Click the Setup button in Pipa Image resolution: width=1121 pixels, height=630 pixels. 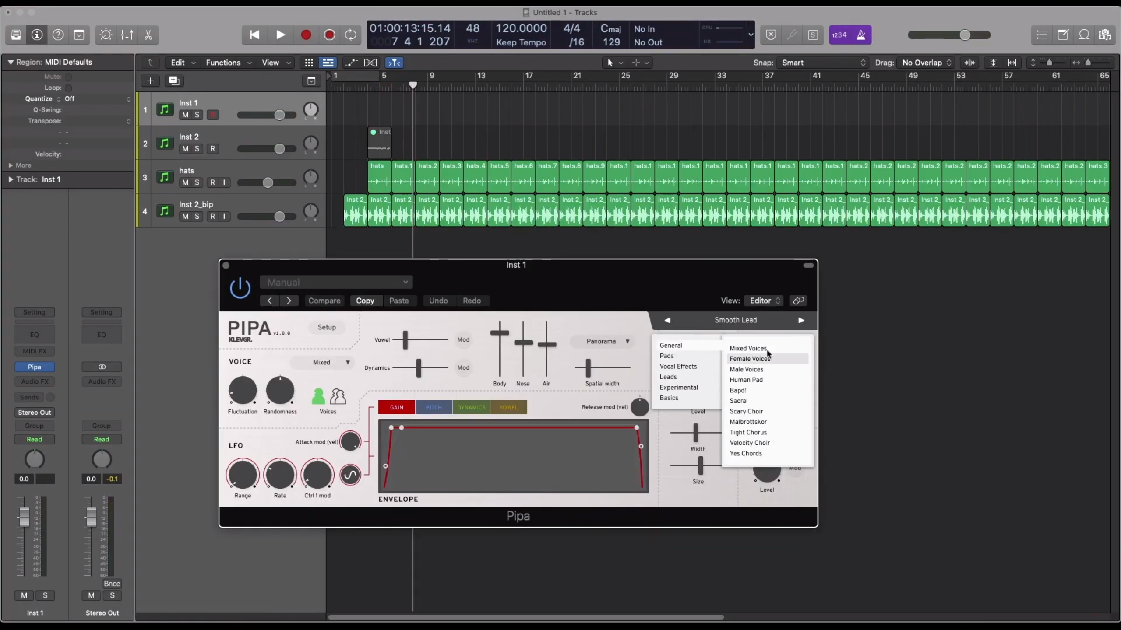327,327
